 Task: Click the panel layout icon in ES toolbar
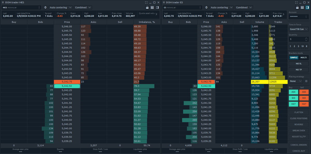307,7
